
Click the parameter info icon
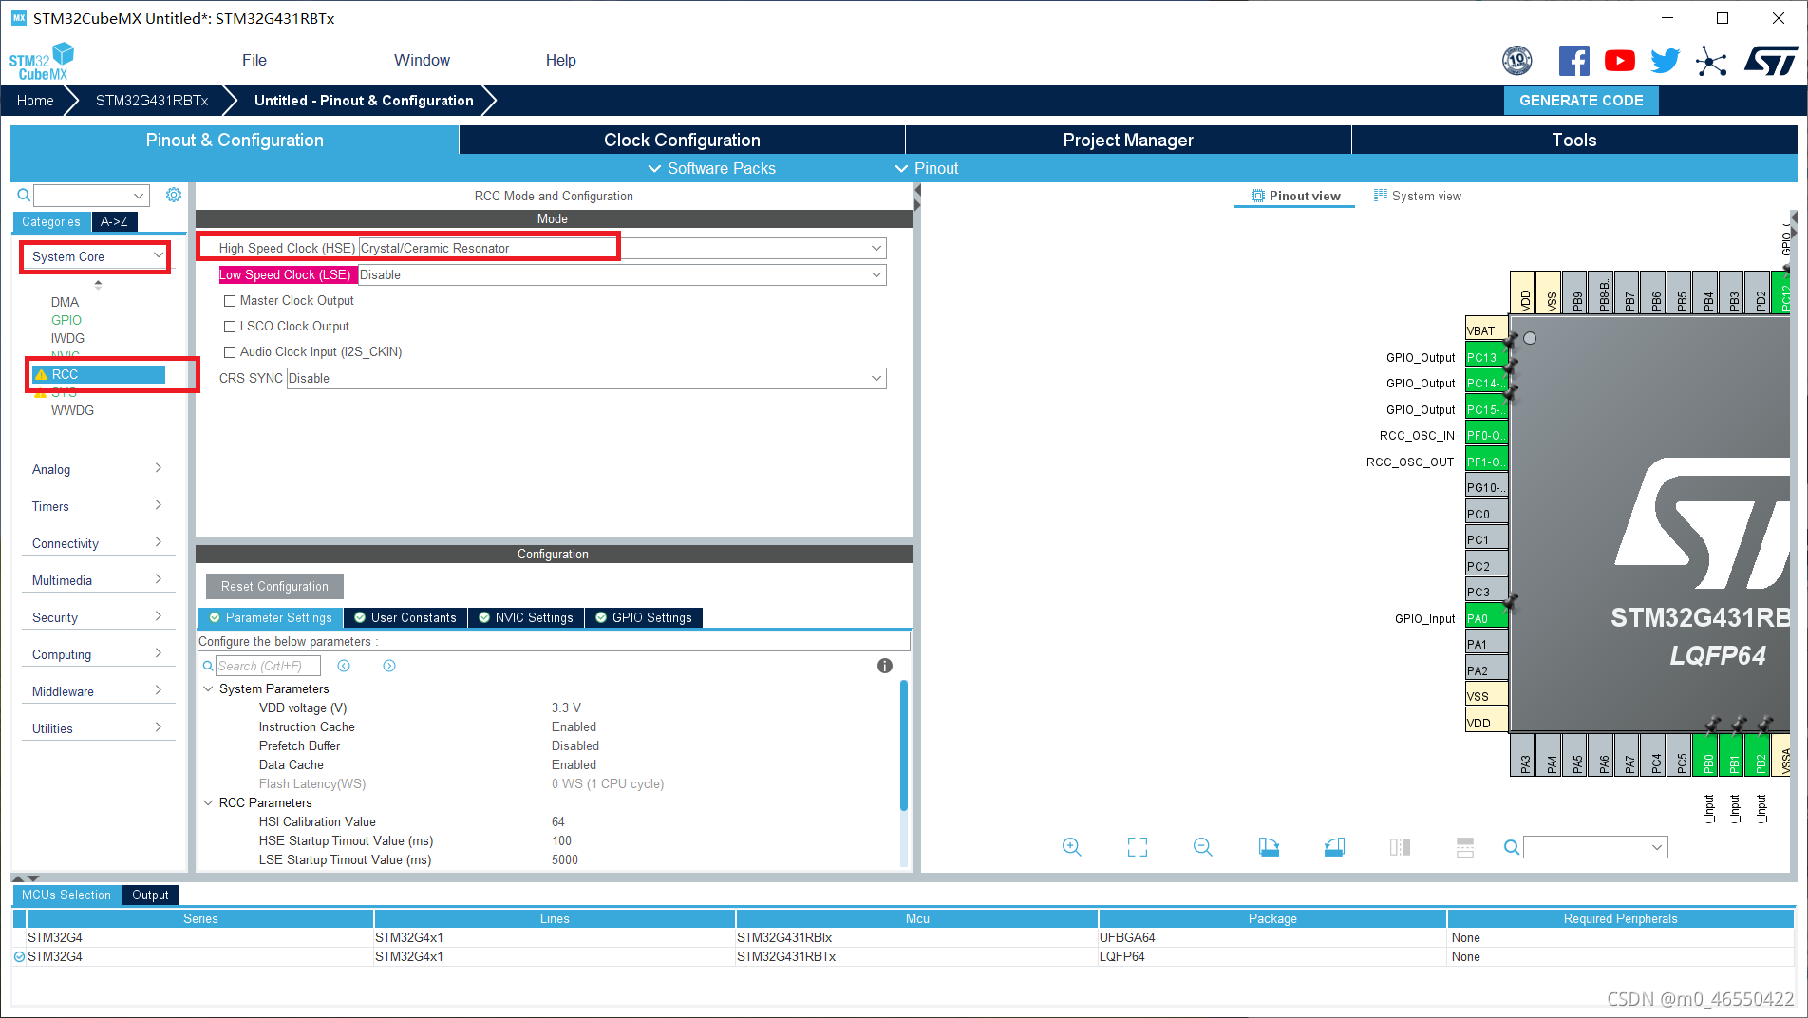[885, 666]
